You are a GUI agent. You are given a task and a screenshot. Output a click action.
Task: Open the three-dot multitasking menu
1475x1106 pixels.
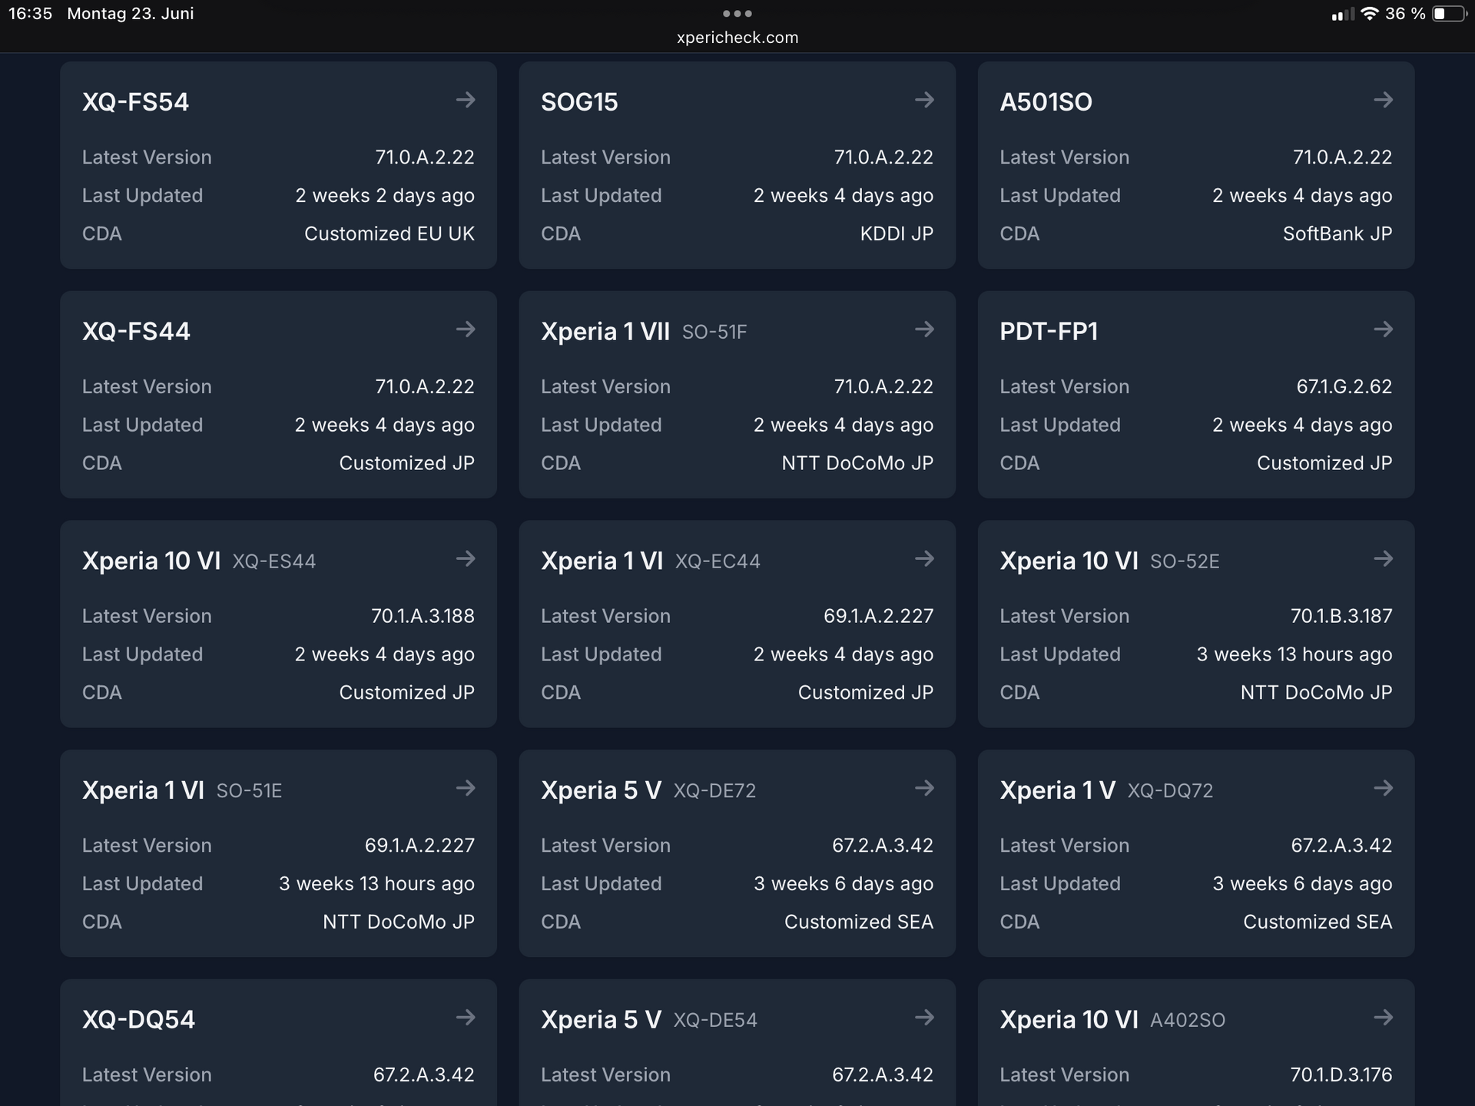pyautogui.click(x=737, y=14)
